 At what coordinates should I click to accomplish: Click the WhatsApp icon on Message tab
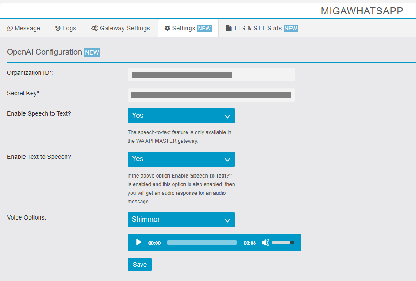pos(10,29)
